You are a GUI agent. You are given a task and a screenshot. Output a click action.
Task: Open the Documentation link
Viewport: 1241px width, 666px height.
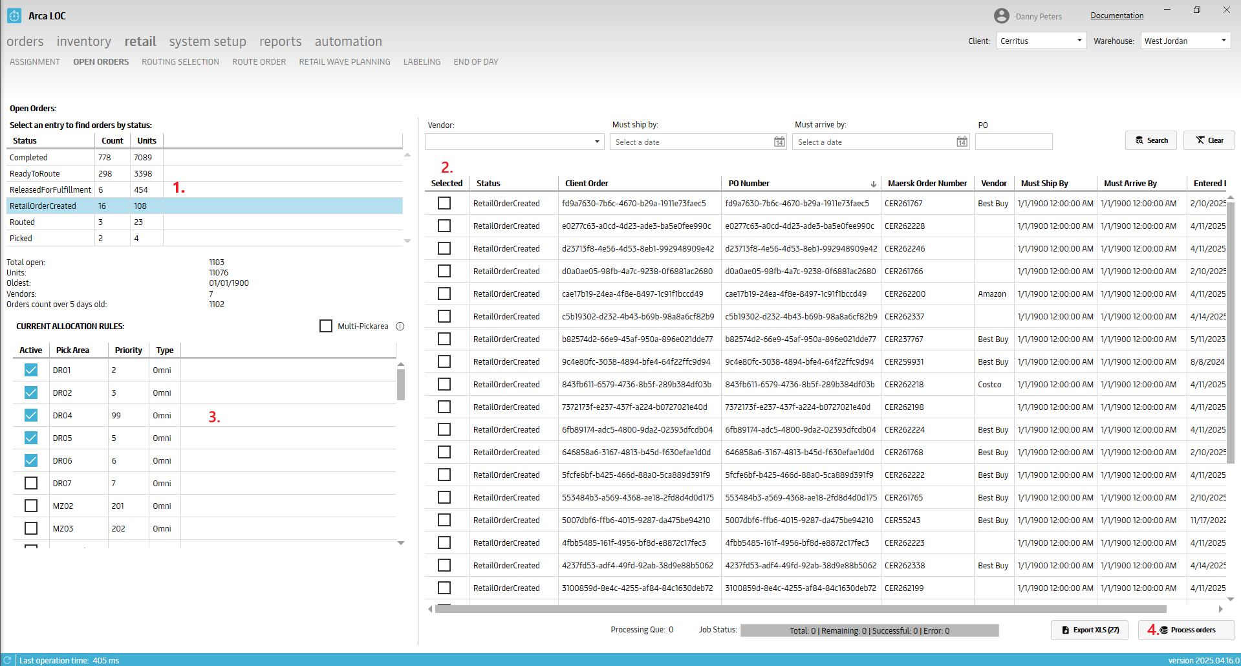click(x=1117, y=16)
